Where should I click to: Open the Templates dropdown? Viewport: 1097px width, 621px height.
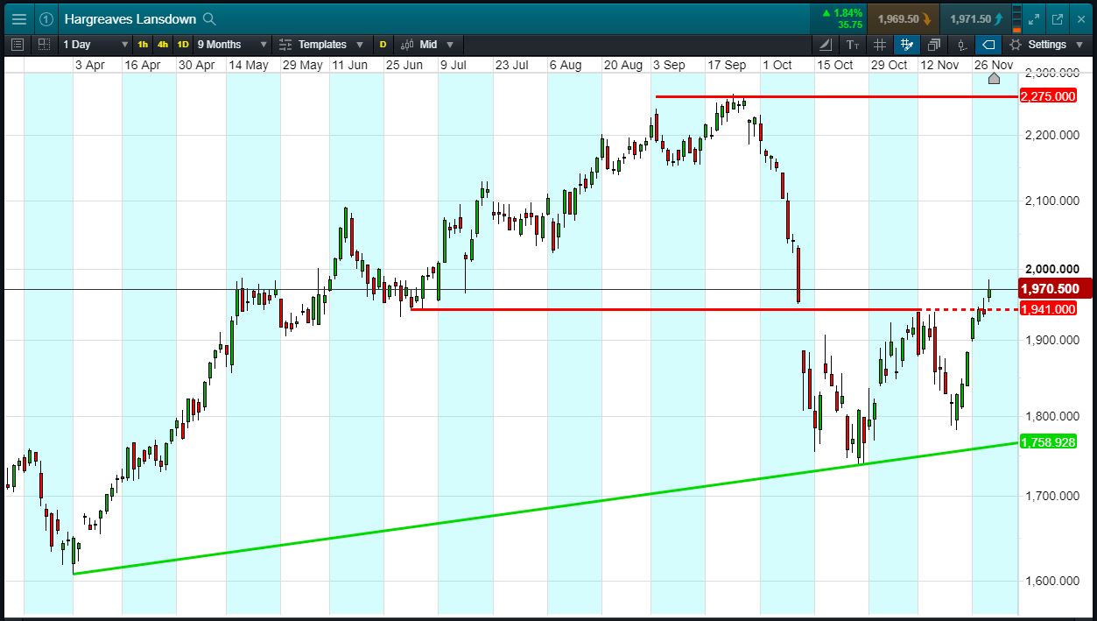[x=322, y=45]
